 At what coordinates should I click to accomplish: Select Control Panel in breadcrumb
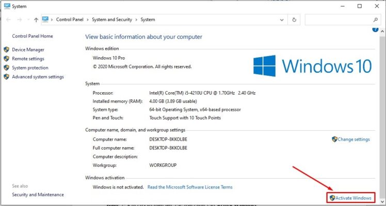(x=70, y=20)
